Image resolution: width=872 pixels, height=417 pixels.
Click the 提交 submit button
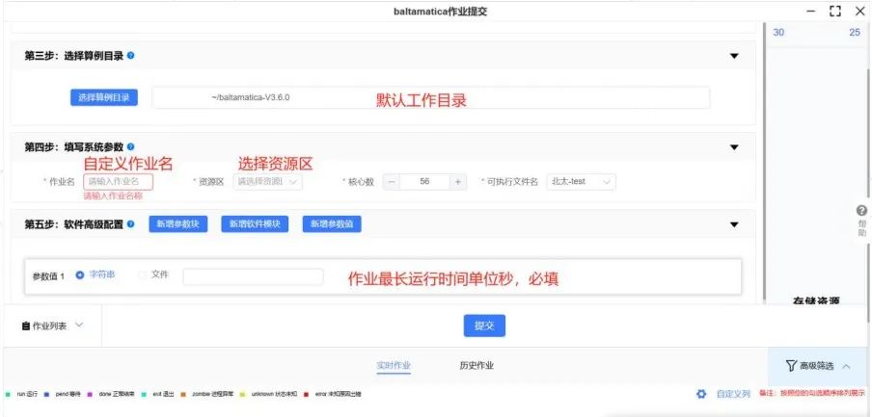(484, 326)
